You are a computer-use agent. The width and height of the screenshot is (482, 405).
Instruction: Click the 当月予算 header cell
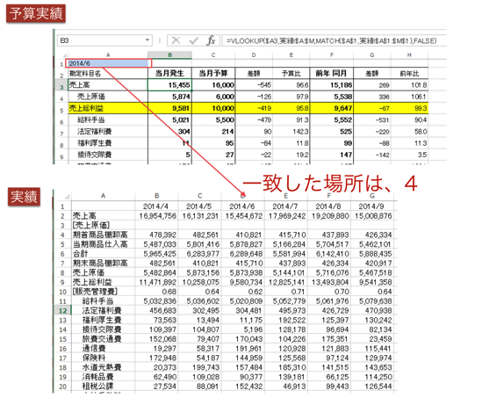point(213,74)
